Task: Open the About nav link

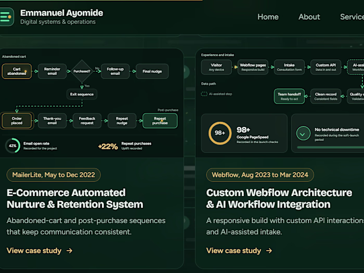Action: (309, 17)
